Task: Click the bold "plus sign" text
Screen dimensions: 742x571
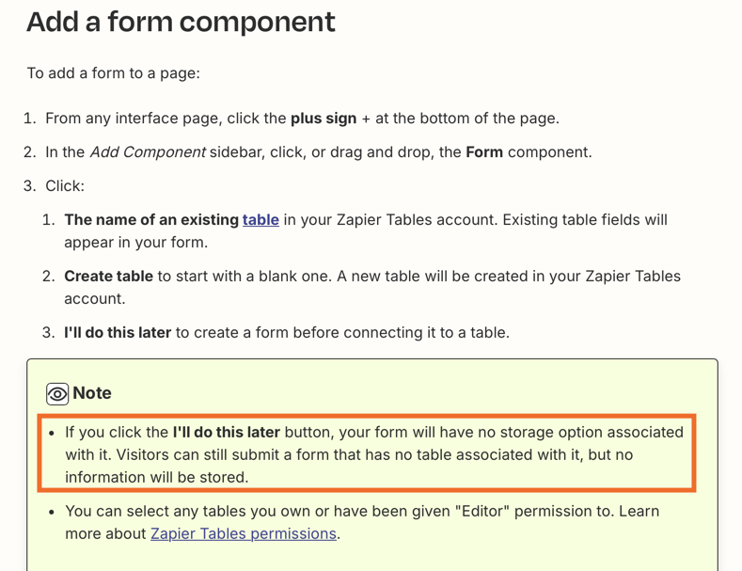Action: point(324,118)
